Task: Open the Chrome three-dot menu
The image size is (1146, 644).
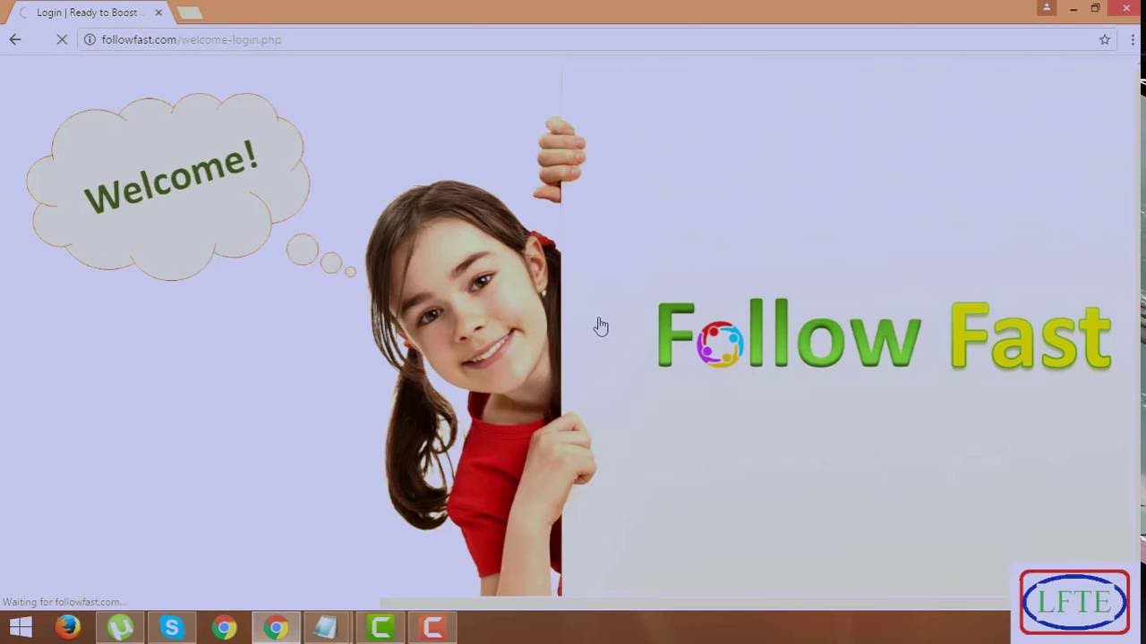Action: click(1133, 39)
